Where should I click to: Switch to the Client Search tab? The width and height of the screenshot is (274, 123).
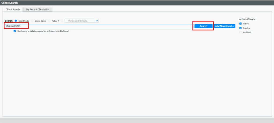point(13,9)
